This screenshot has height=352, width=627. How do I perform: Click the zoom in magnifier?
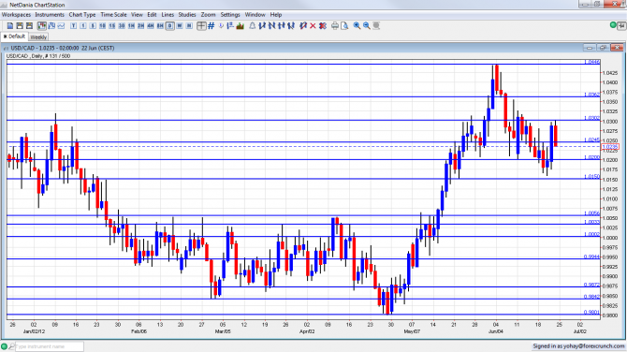point(357,25)
